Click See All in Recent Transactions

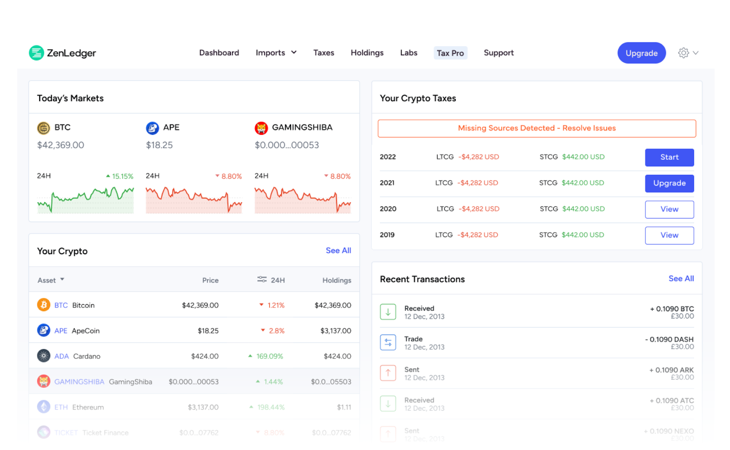click(681, 278)
